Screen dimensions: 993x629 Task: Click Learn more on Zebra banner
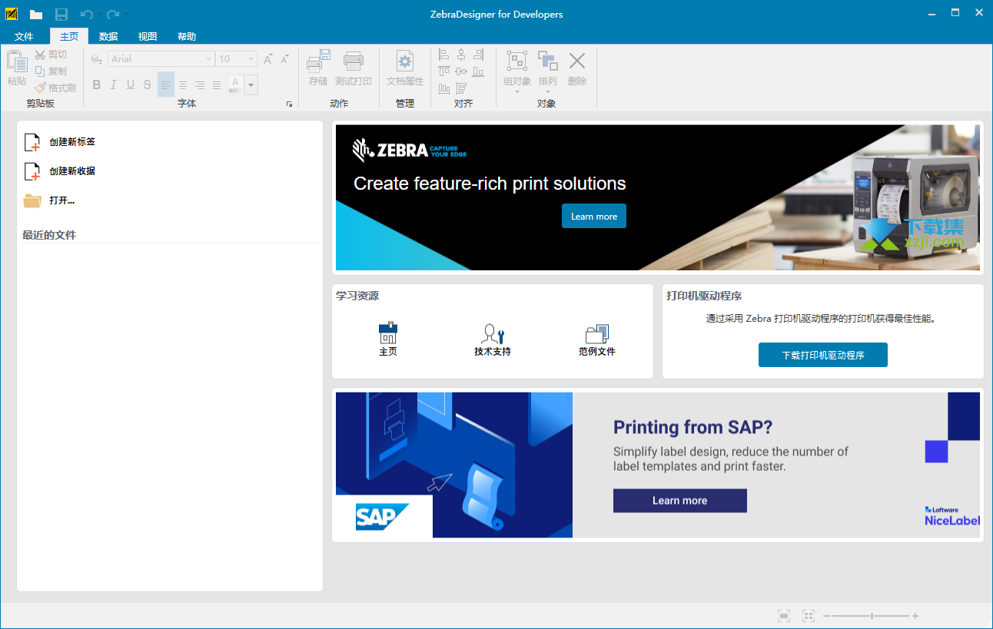click(x=594, y=216)
